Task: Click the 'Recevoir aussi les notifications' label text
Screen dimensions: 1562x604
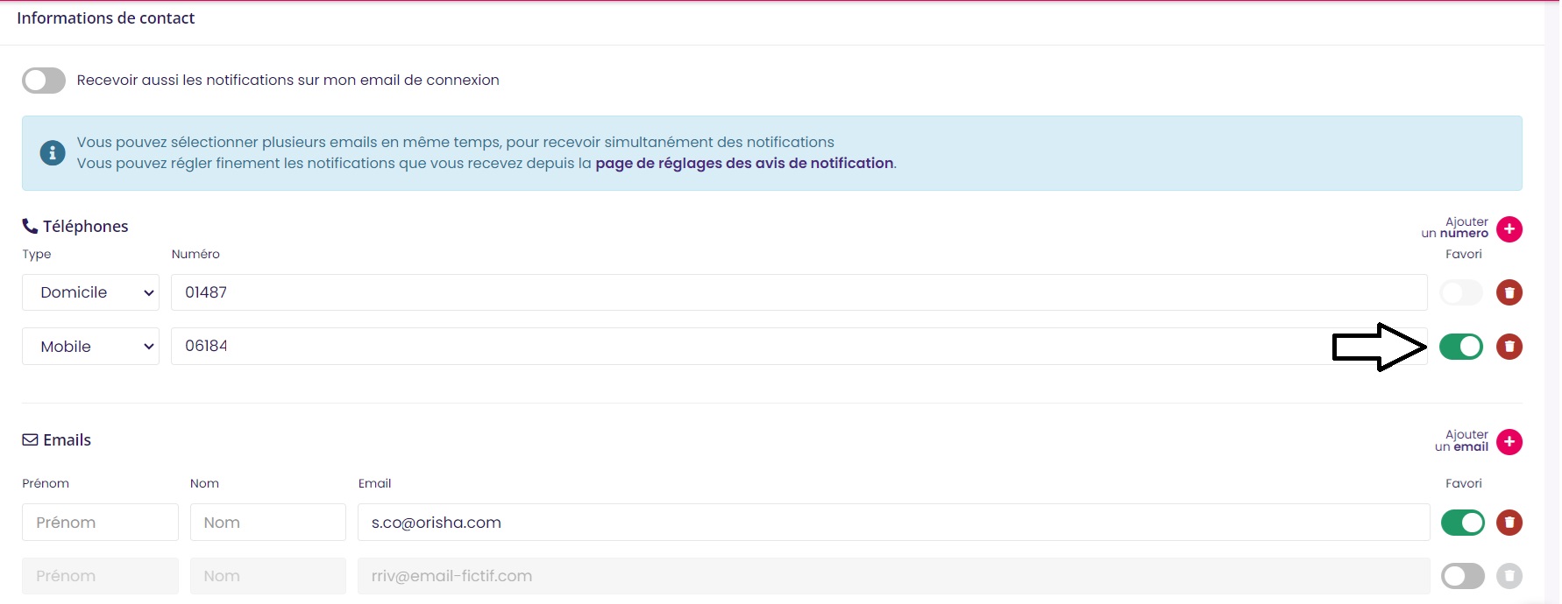Action: 288,81
